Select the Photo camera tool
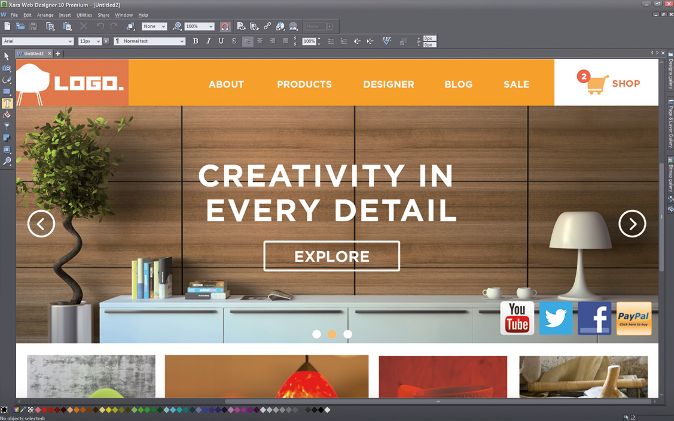This screenshot has height=421, width=674. (7, 68)
